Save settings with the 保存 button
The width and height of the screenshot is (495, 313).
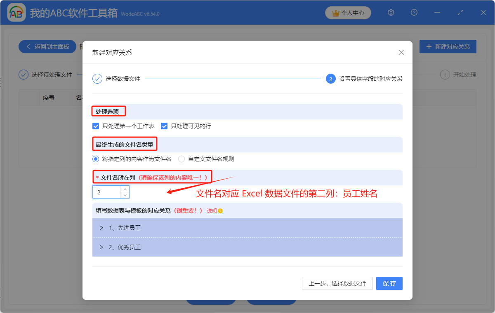click(x=389, y=283)
